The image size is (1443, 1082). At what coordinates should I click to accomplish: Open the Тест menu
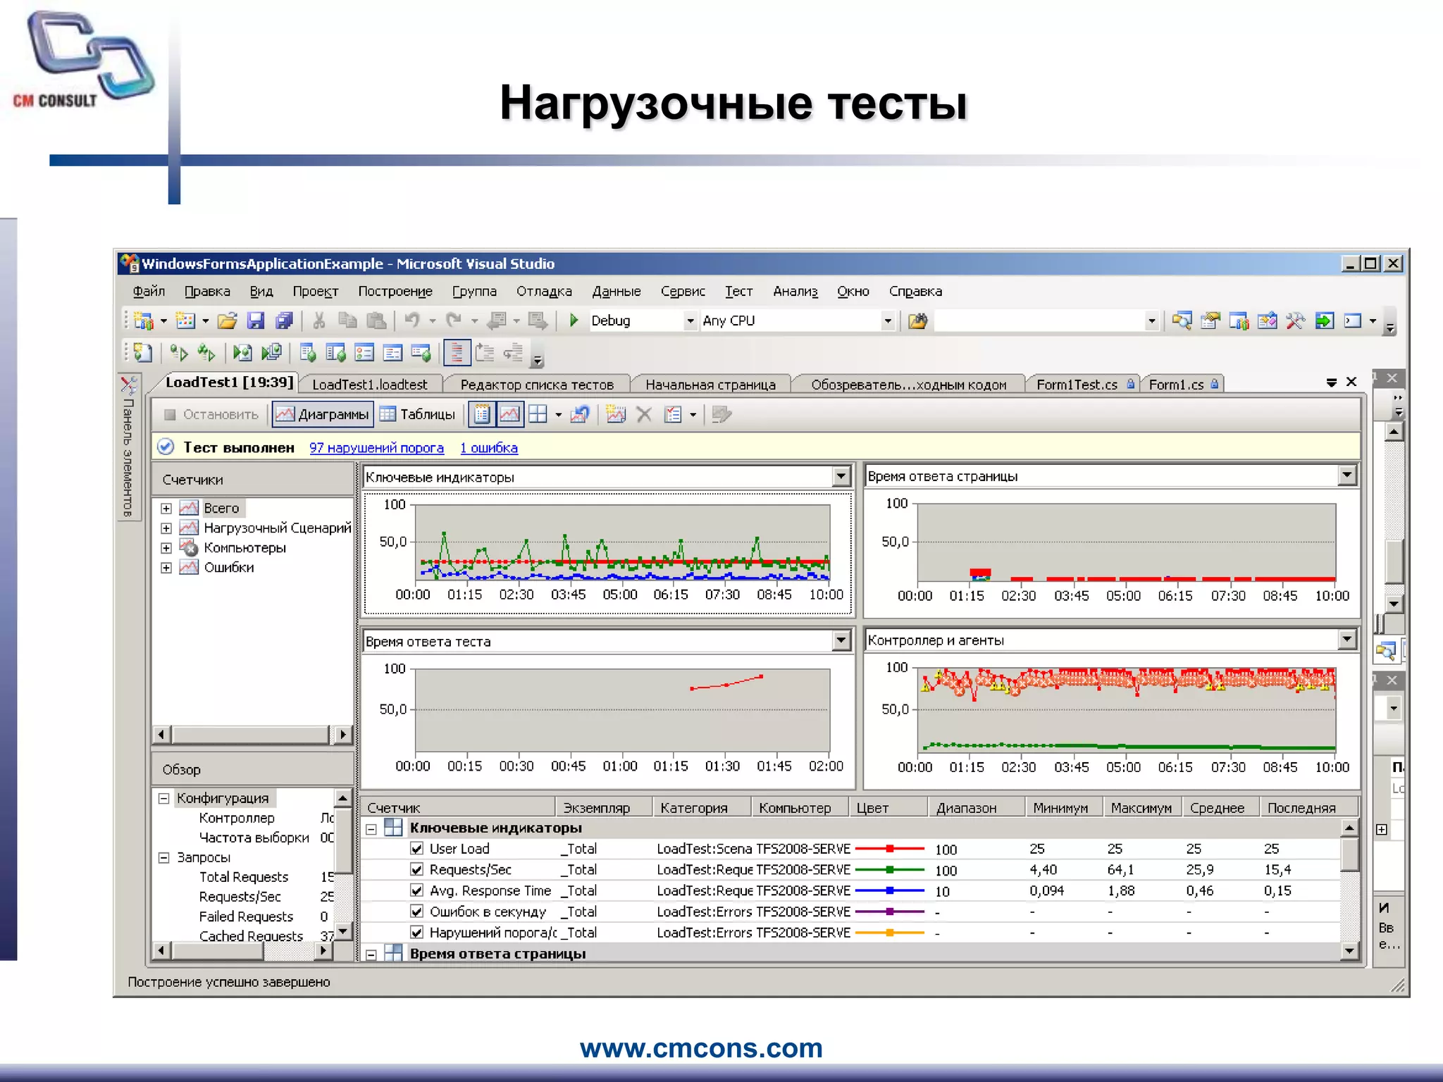pyautogui.click(x=738, y=291)
